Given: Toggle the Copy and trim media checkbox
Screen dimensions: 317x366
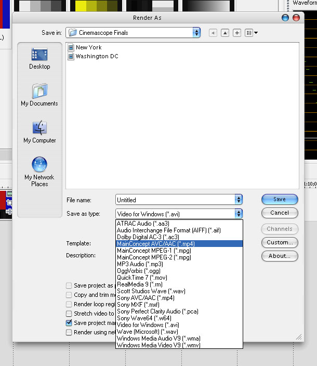Looking at the screenshot, I should click(69, 295).
